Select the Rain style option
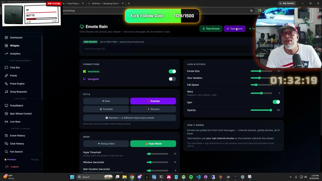322x181 pixels. tap(106, 101)
